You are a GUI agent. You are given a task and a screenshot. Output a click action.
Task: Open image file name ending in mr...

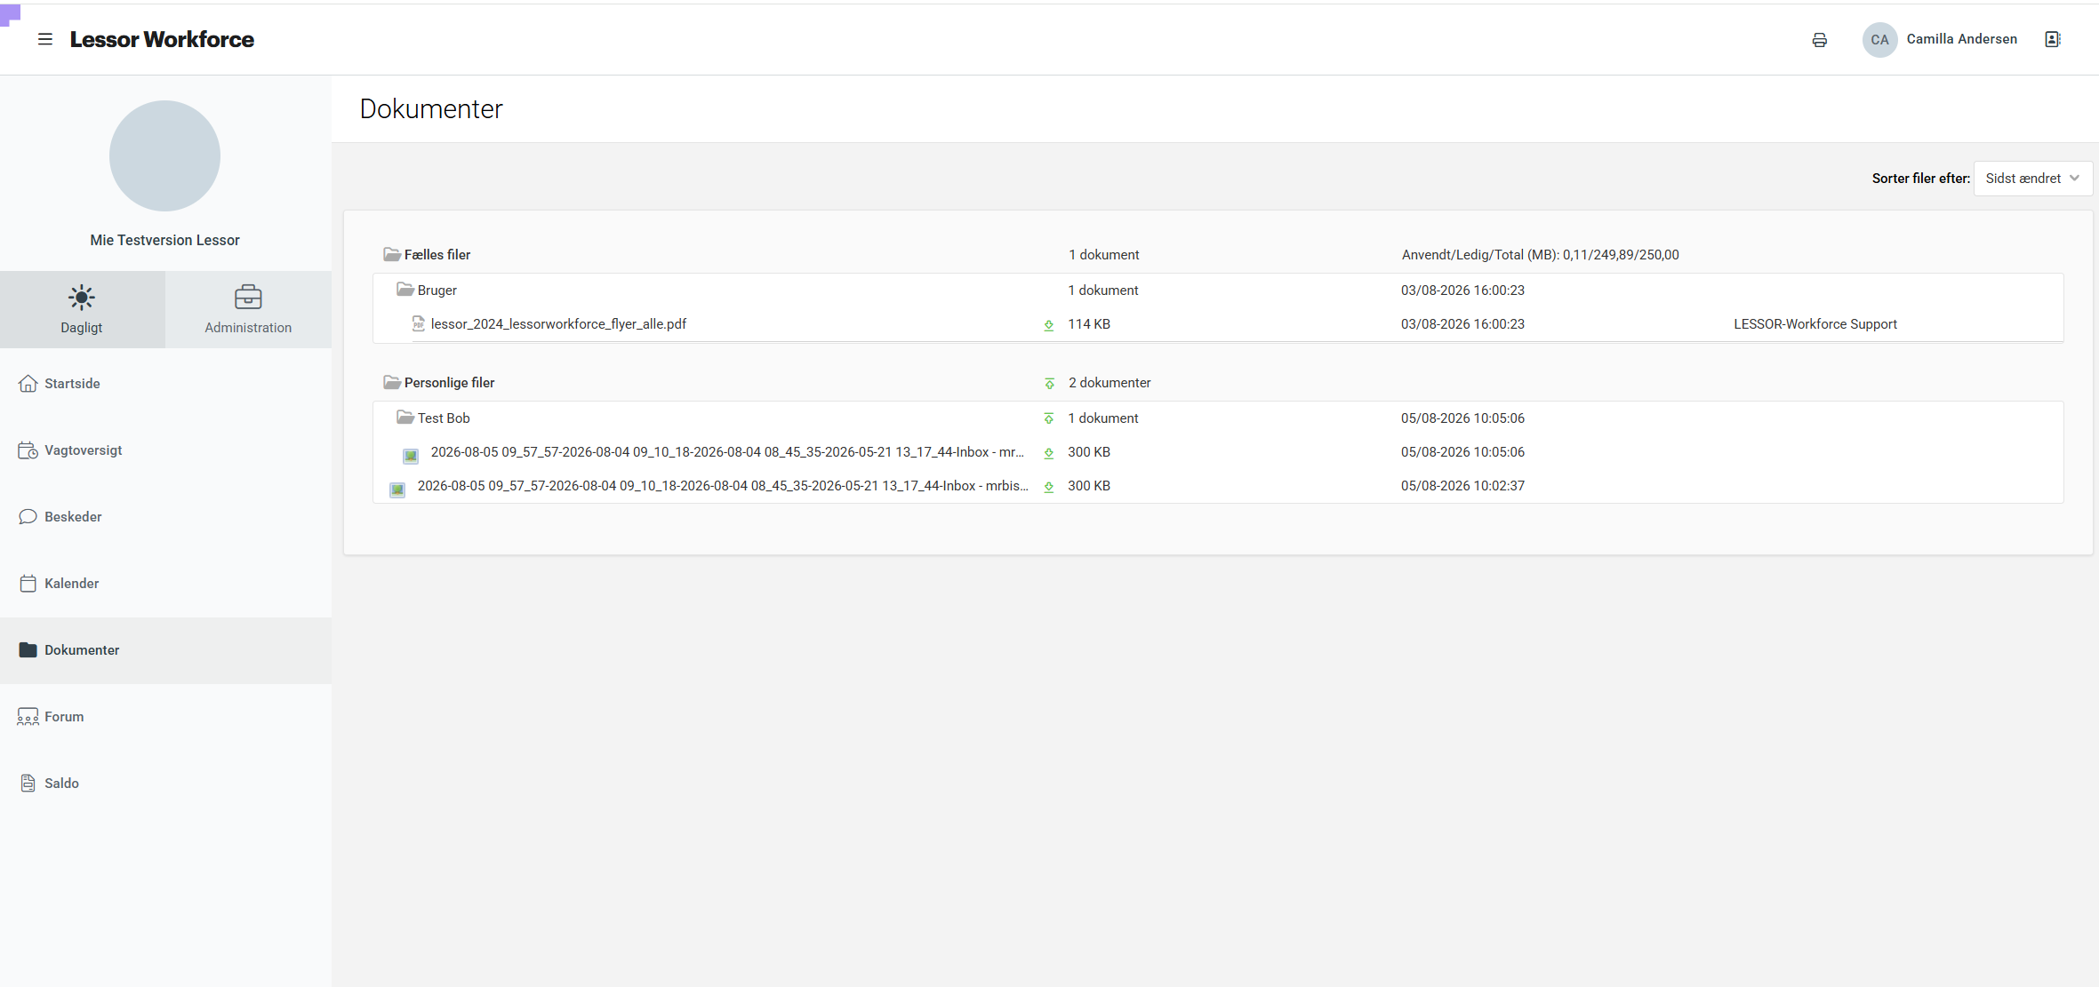pyautogui.click(x=727, y=452)
